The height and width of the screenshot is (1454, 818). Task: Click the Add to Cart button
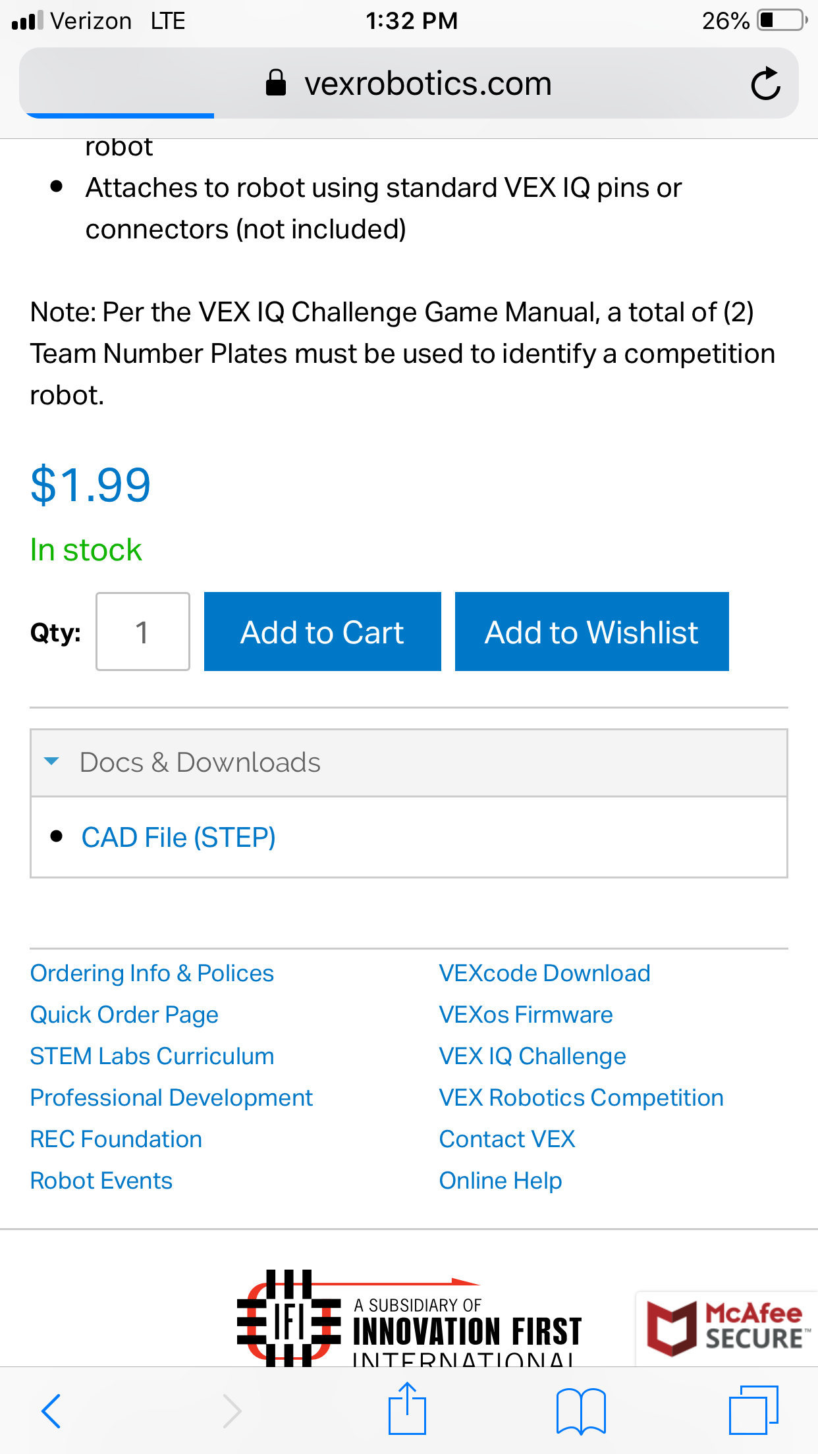tap(323, 632)
